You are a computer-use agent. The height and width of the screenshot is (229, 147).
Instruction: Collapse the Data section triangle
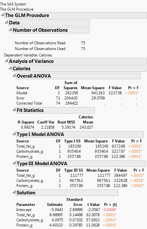[6, 22]
